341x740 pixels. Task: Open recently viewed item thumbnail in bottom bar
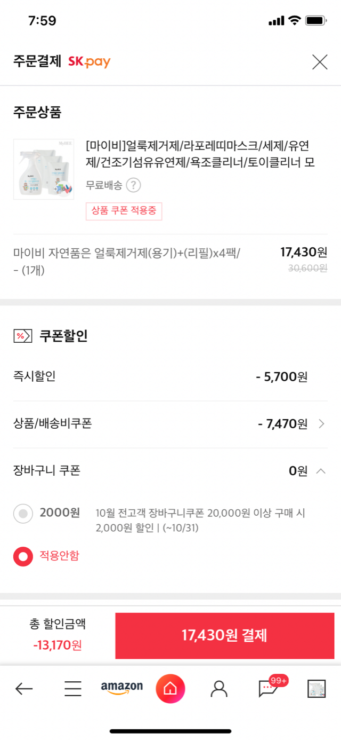click(316, 689)
